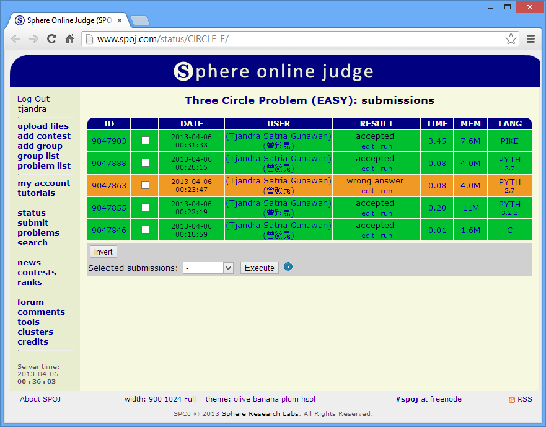Click edit for submission 9047888

click(x=368, y=169)
